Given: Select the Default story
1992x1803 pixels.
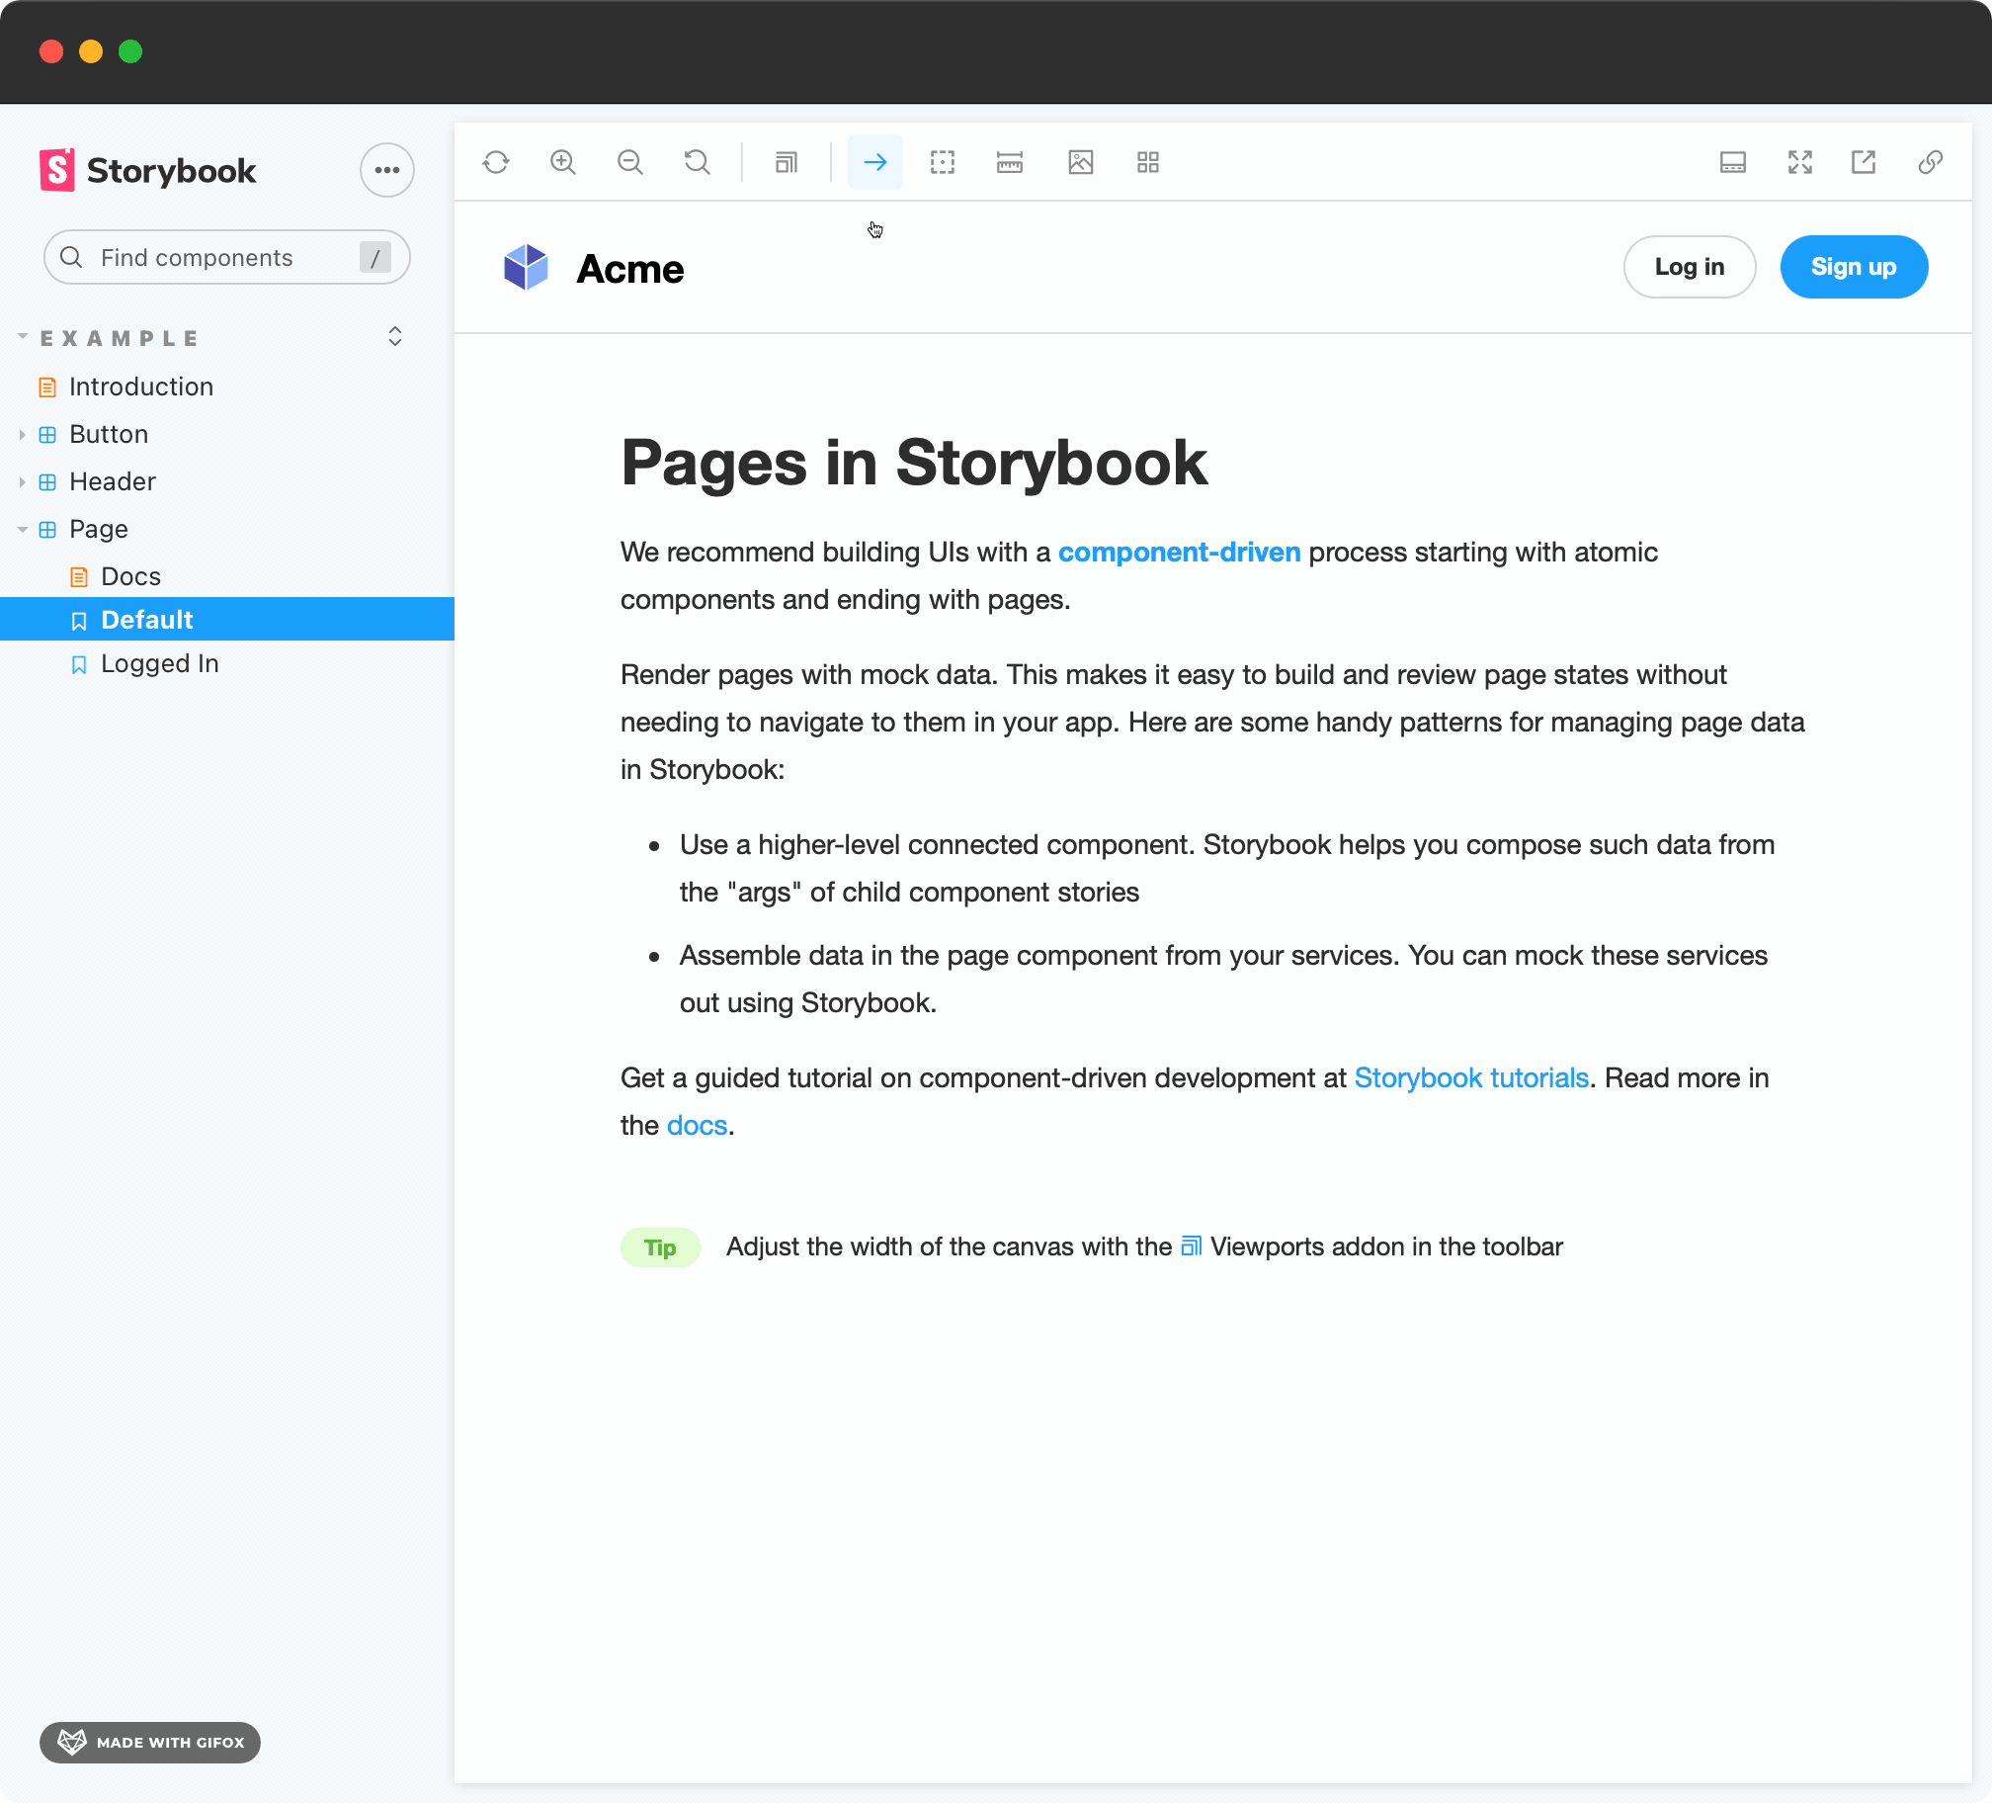Looking at the screenshot, I should coord(227,620).
